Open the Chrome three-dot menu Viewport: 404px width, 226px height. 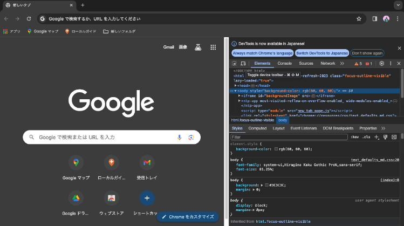pyautogui.click(x=398, y=19)
